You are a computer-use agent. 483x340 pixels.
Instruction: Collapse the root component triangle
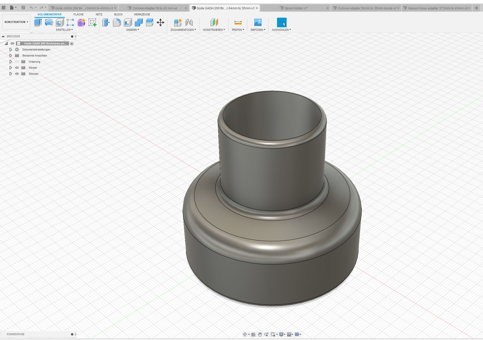coord(6,43)
